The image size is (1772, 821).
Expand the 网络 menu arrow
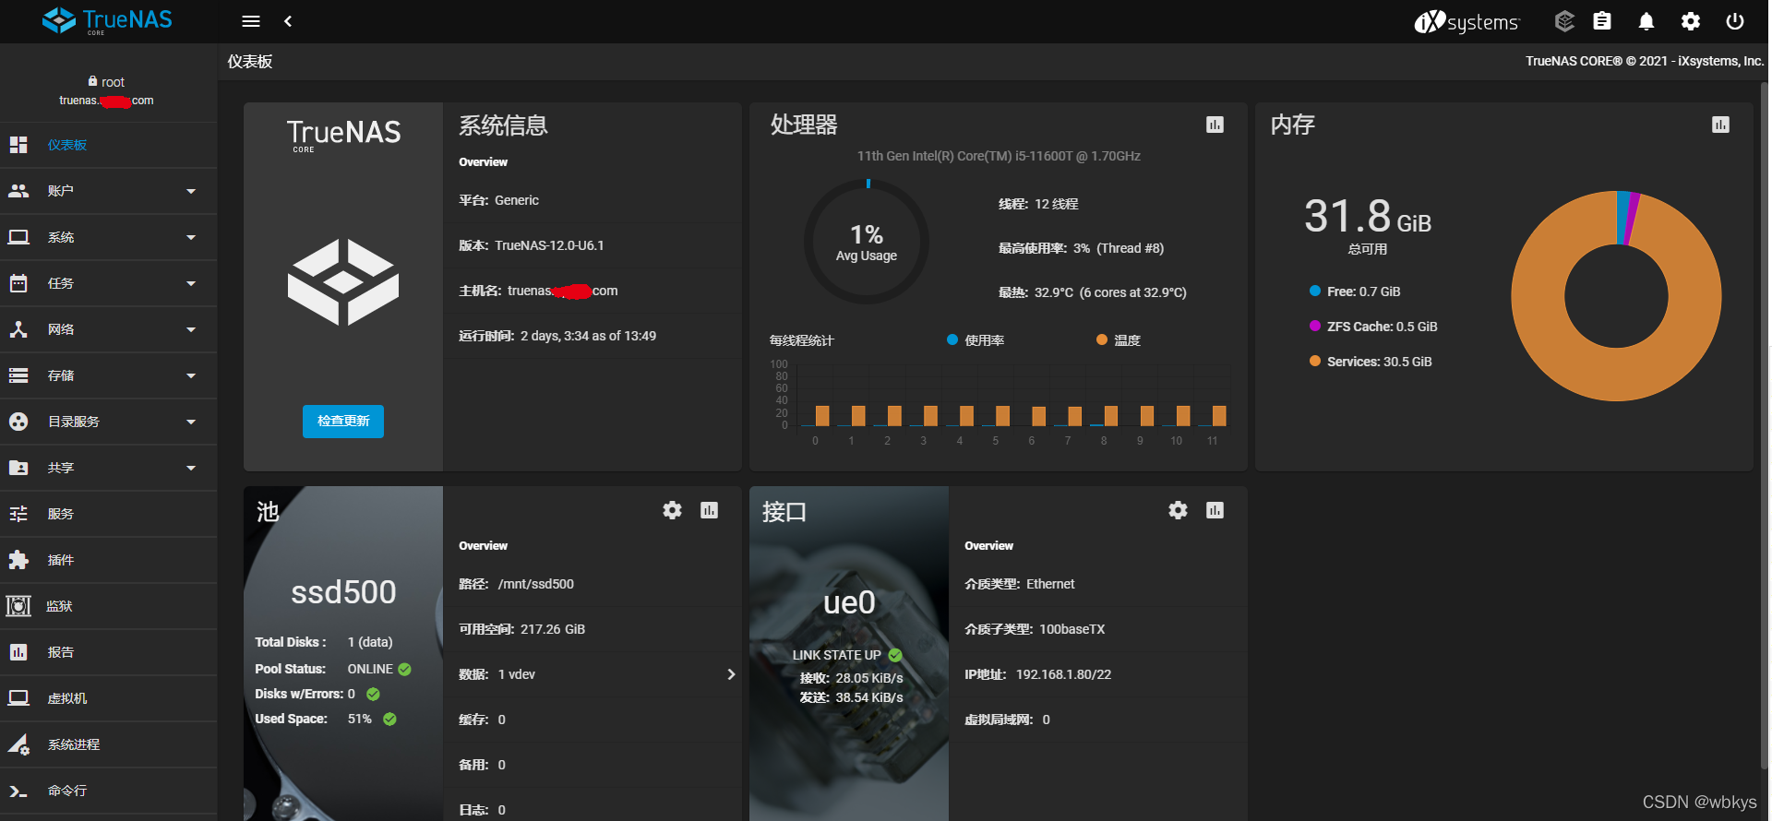[191, 330]
